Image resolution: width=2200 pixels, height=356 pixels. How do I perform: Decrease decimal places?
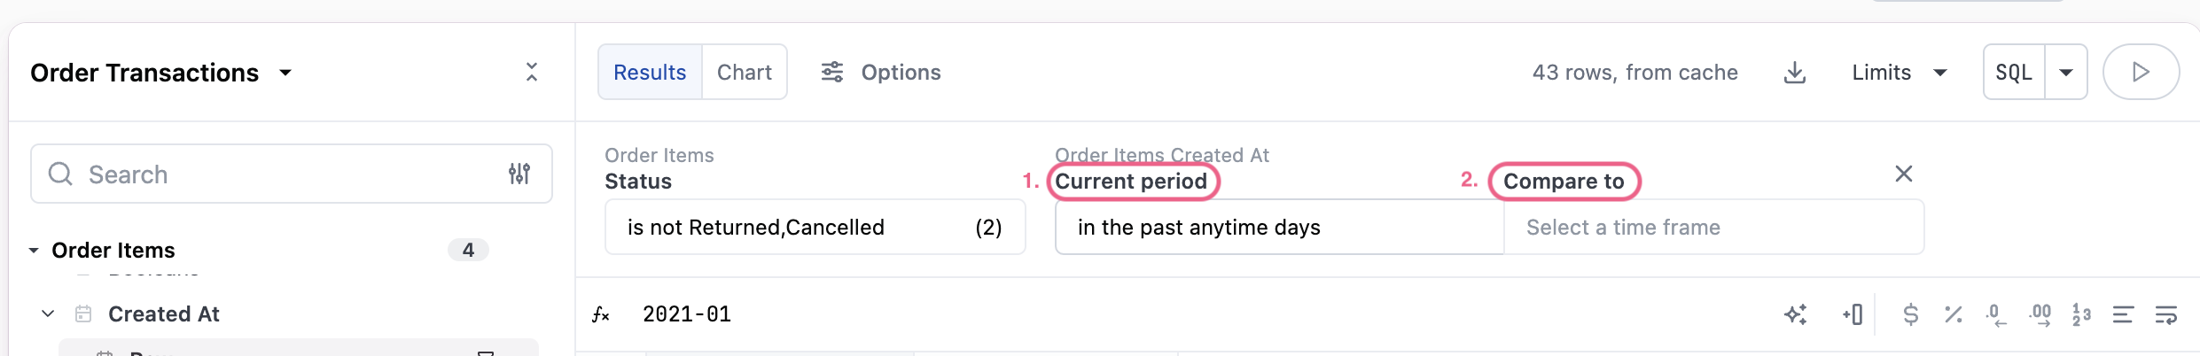1995,314
